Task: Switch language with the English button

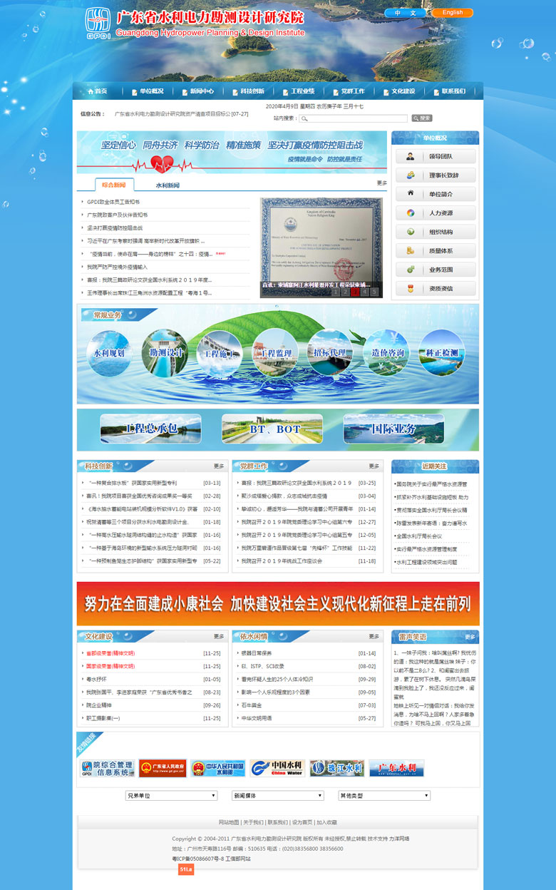Action: 452,13
